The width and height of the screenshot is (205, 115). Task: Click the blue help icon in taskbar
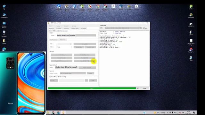(144, 113)
